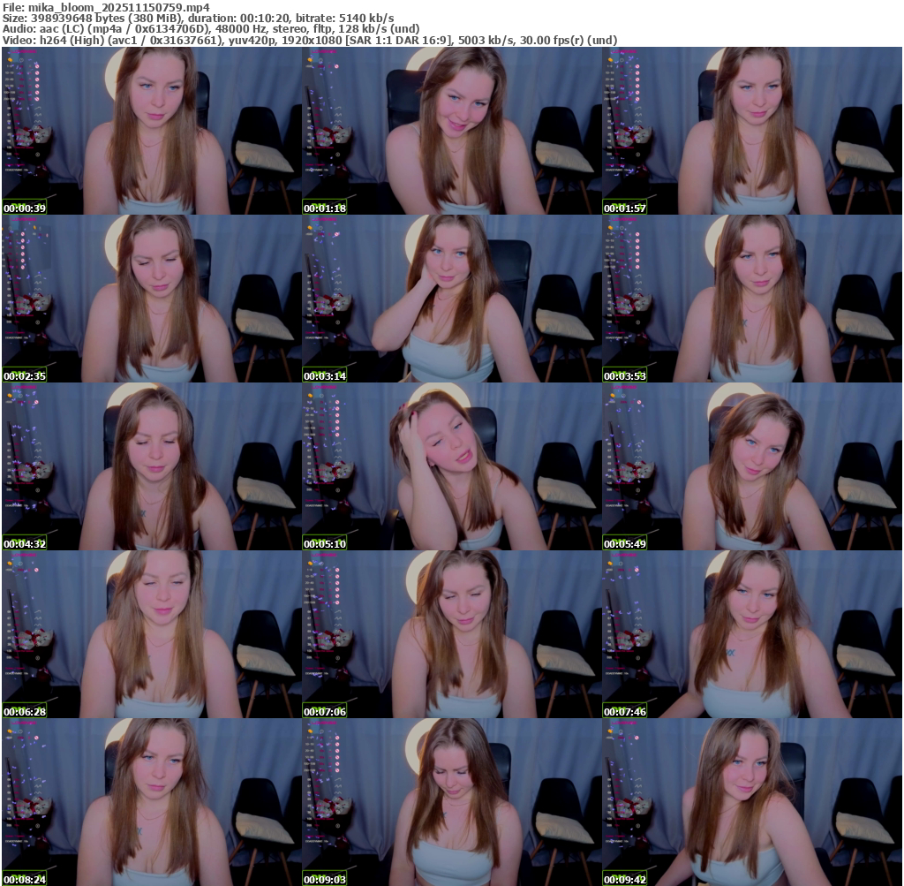Image resolution: width=904 pixels, height=886 pixels.
Task: Click the 00:09:03 timestamp label
Action: click(x=325, y=880)
